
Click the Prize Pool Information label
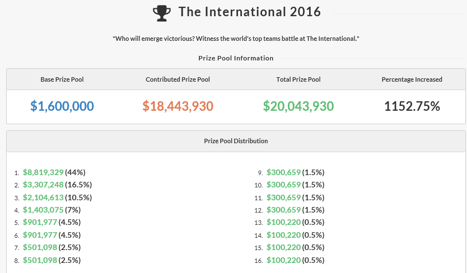click(x=236, y=58)
